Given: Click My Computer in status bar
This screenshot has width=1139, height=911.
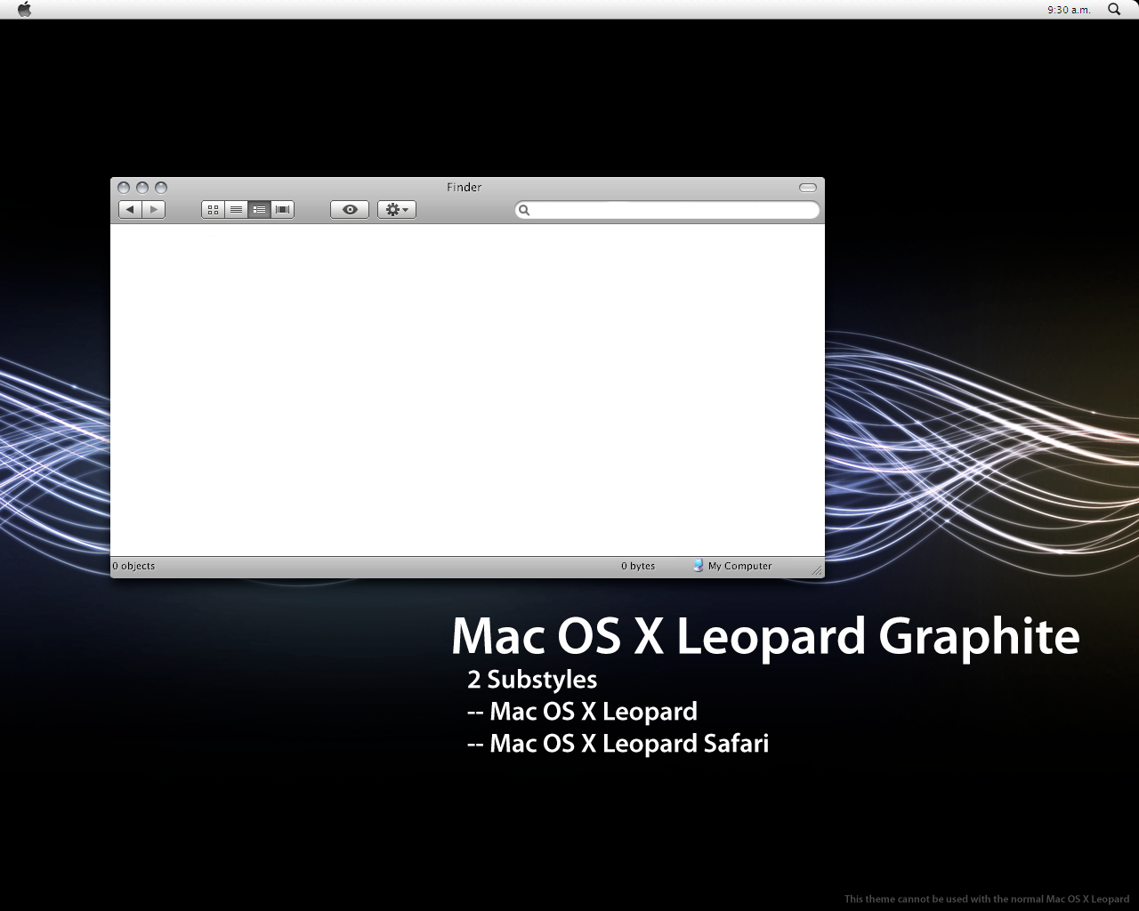Looking at the screenshot, I should [739, 566].
